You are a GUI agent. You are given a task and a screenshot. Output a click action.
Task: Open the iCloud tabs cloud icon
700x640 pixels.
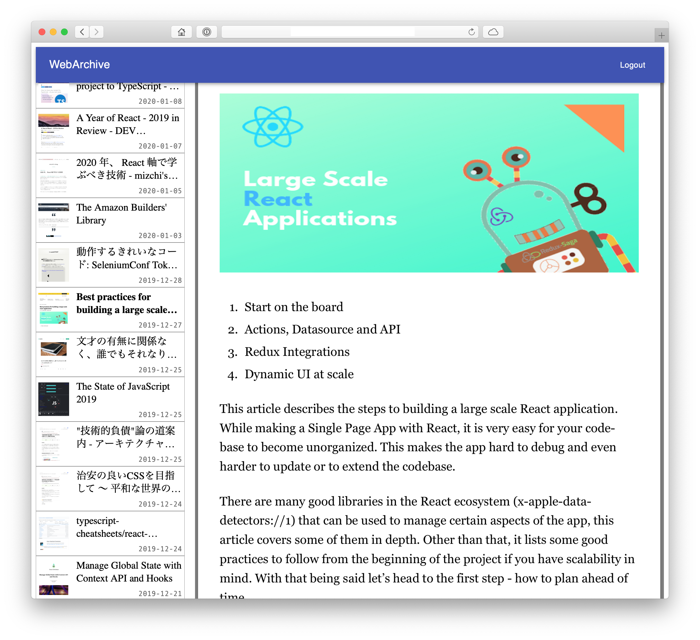pyautogui.click(x=493, y=32)
